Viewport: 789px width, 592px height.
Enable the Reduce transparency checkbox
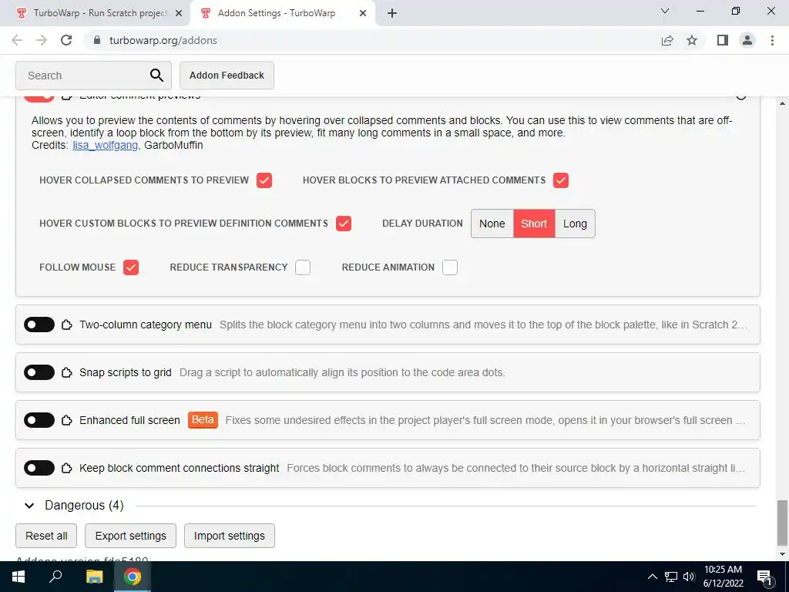coord(303,267)
